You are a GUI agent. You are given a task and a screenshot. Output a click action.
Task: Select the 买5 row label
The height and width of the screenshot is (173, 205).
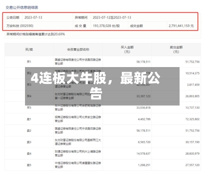[29, 108]
